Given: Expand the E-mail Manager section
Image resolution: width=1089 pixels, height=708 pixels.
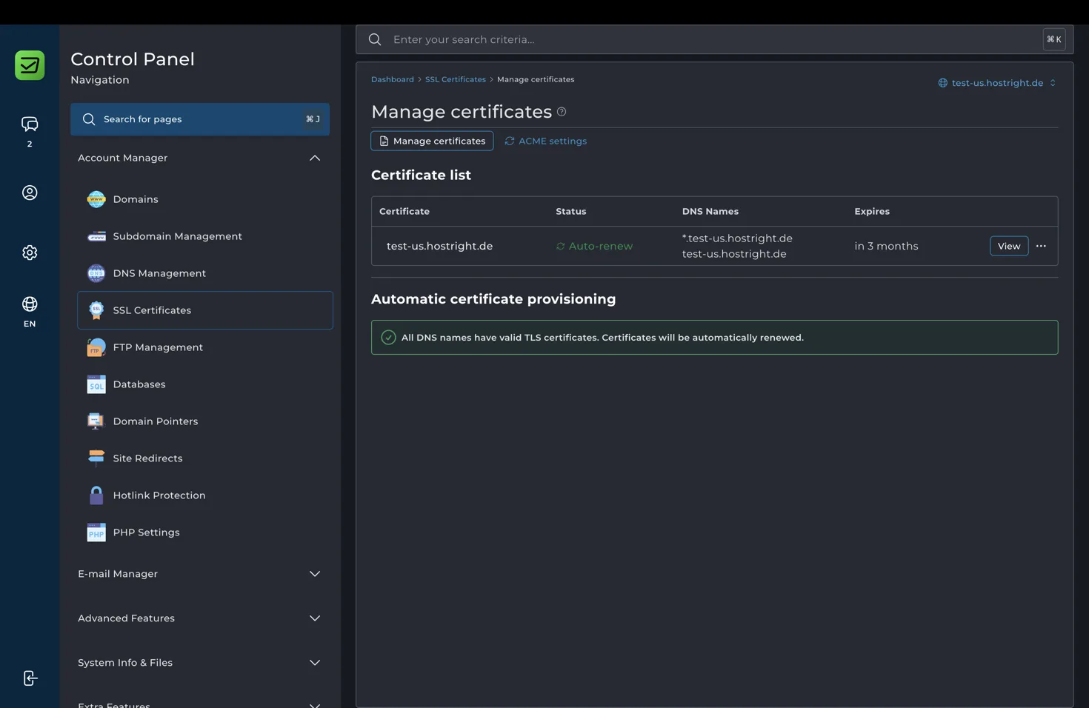Looking at the screenshot, I should [199, 574].
